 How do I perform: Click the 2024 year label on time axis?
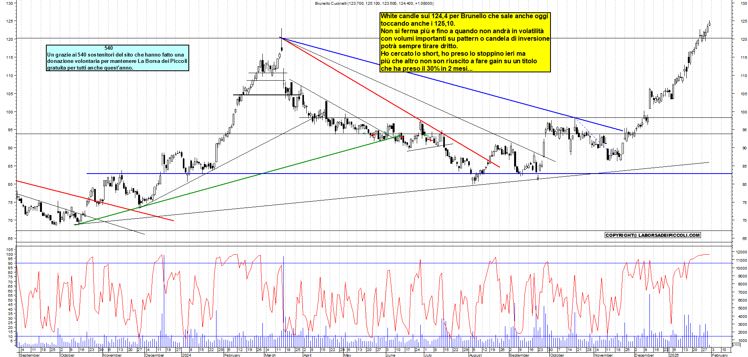click(x=186, y=355)
